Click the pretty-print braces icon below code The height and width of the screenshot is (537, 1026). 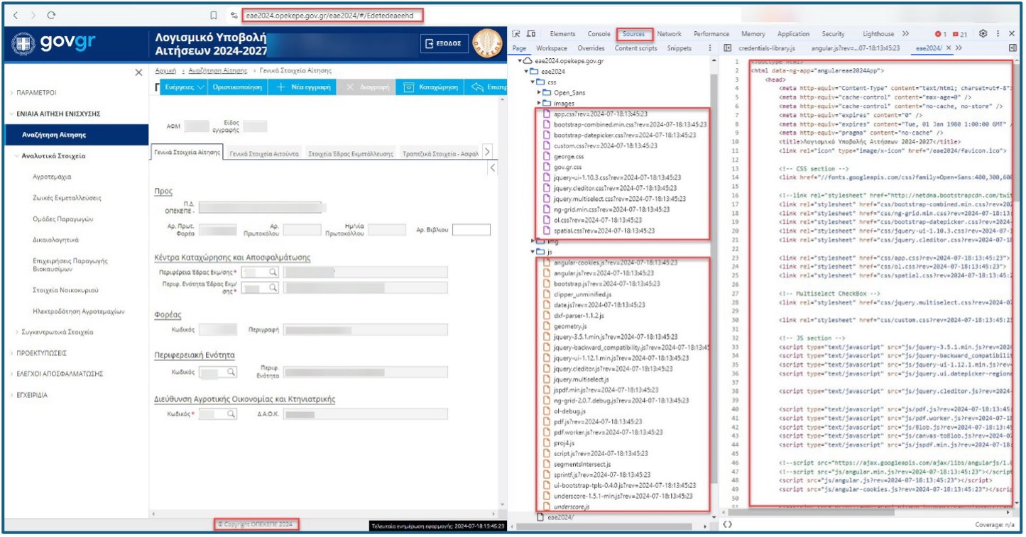727,524
